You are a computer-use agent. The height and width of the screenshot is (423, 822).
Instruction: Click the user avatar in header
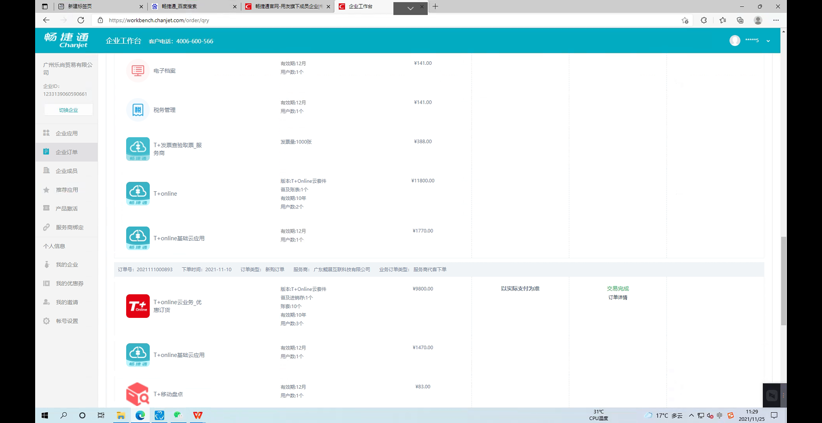click(735, 40)
